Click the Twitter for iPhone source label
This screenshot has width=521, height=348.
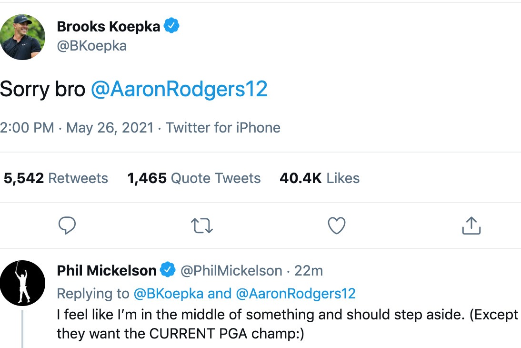point(223,127)
